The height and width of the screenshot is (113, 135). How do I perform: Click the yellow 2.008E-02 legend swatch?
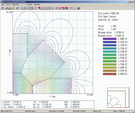(110, 68)
